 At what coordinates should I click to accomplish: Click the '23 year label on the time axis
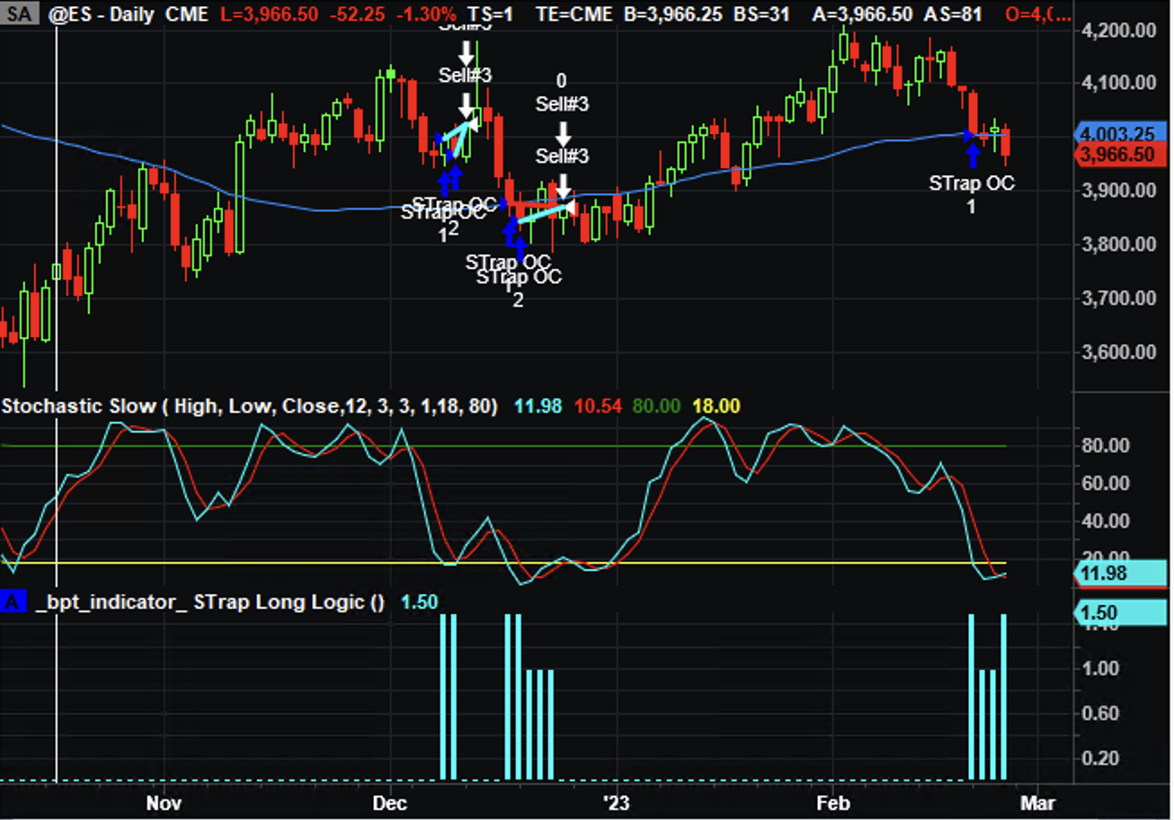point(616,800)
